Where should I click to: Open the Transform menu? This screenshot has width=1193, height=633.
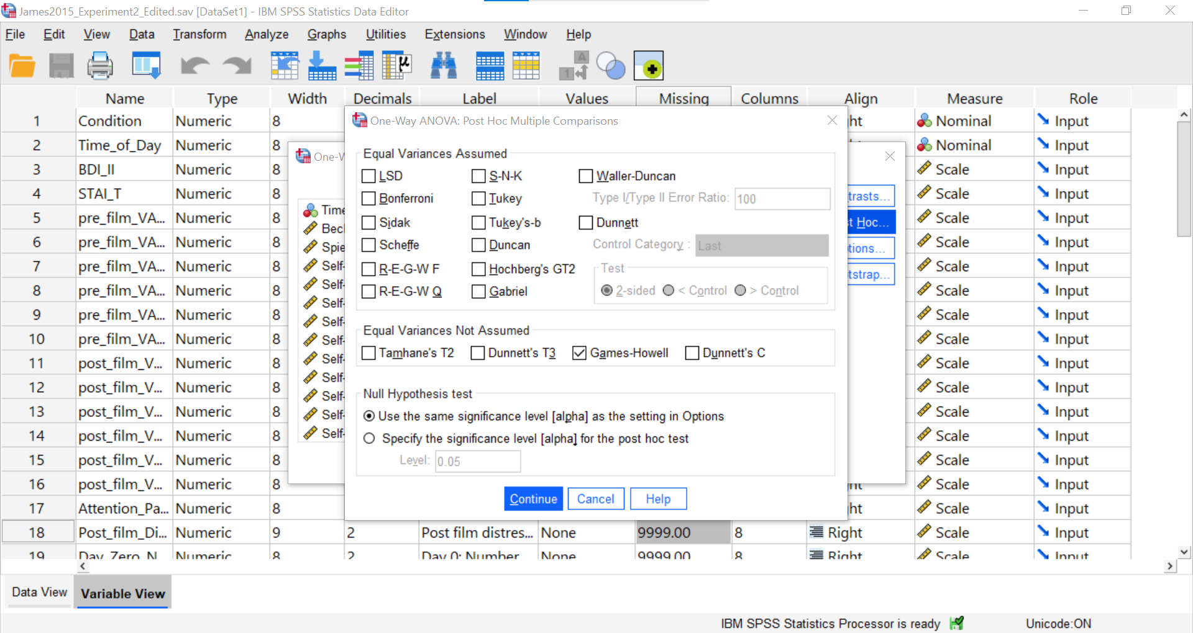point(199,34)
